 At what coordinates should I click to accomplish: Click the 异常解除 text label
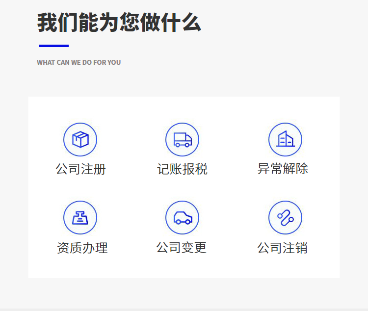click(x=283, y=169)
